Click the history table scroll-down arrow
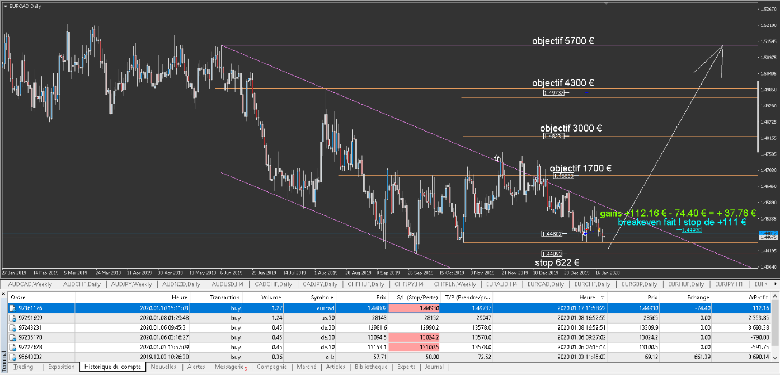Image resolution: width=780 pixels, height=375 pixels. pos(776,358)
